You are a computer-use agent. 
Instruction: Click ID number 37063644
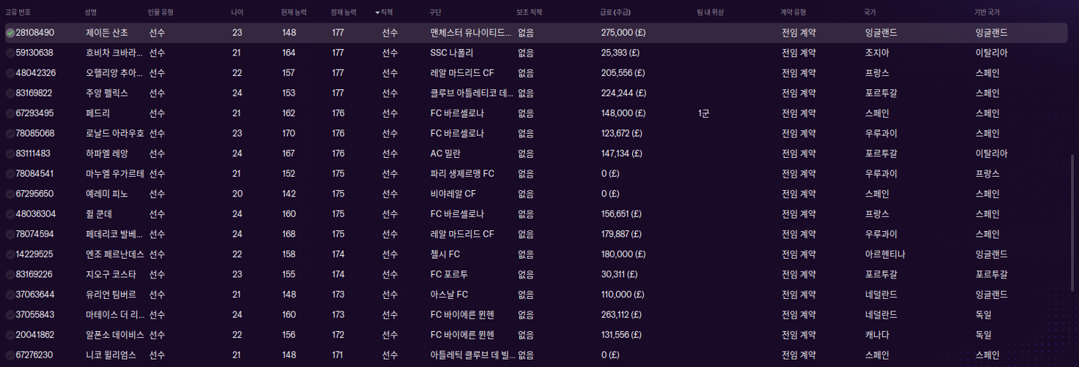[34, 295]
